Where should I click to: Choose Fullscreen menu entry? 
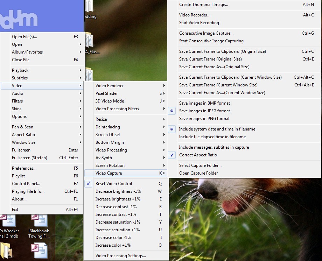tap(42, 150)
